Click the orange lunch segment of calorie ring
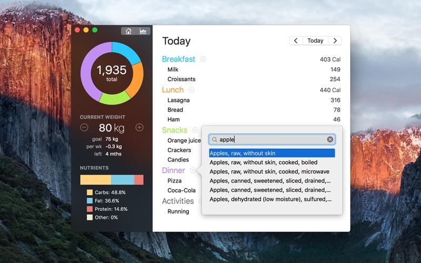This screenshot has height=263, width=421. point(137,79)
